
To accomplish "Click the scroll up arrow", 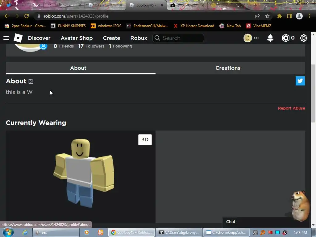I will coord(313,35).
